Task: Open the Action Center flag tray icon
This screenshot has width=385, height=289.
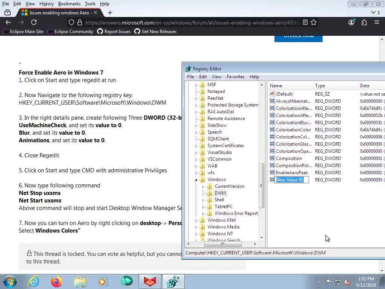Action: pyautogui.click(x=329, y=282)
